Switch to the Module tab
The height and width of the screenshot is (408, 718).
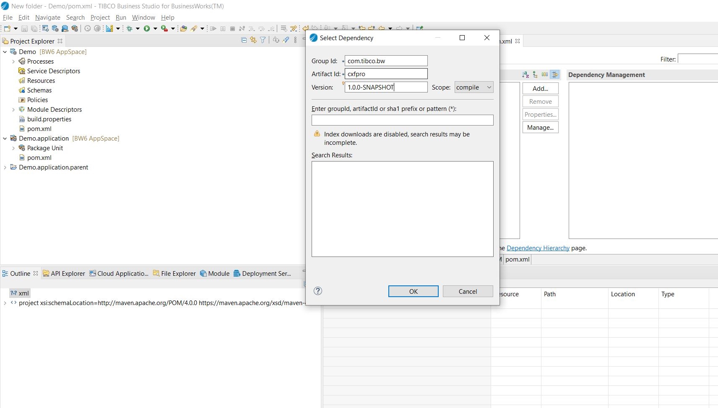[215, 273]
